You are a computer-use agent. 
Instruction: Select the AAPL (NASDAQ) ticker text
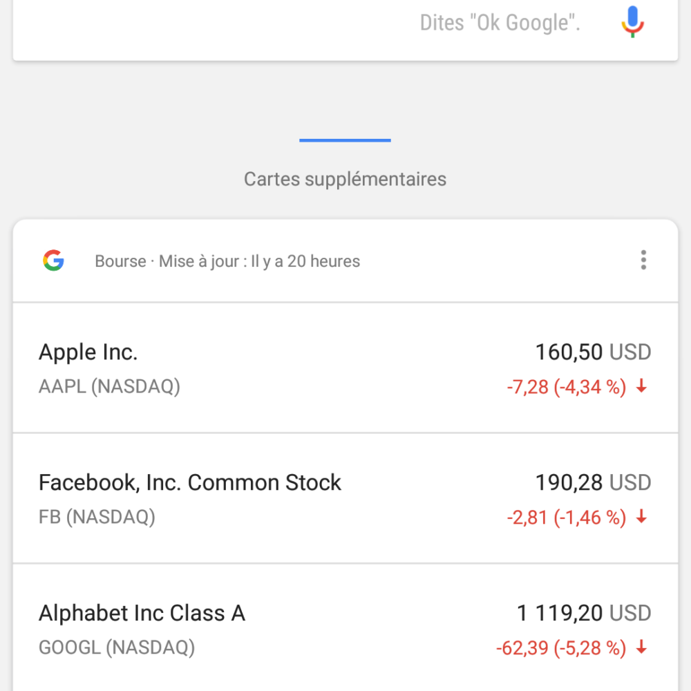(x=109, y=386)
